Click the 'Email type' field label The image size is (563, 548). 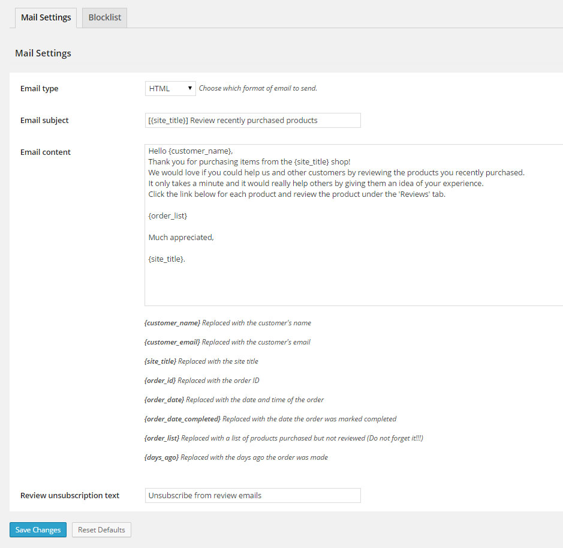(40, 88)
